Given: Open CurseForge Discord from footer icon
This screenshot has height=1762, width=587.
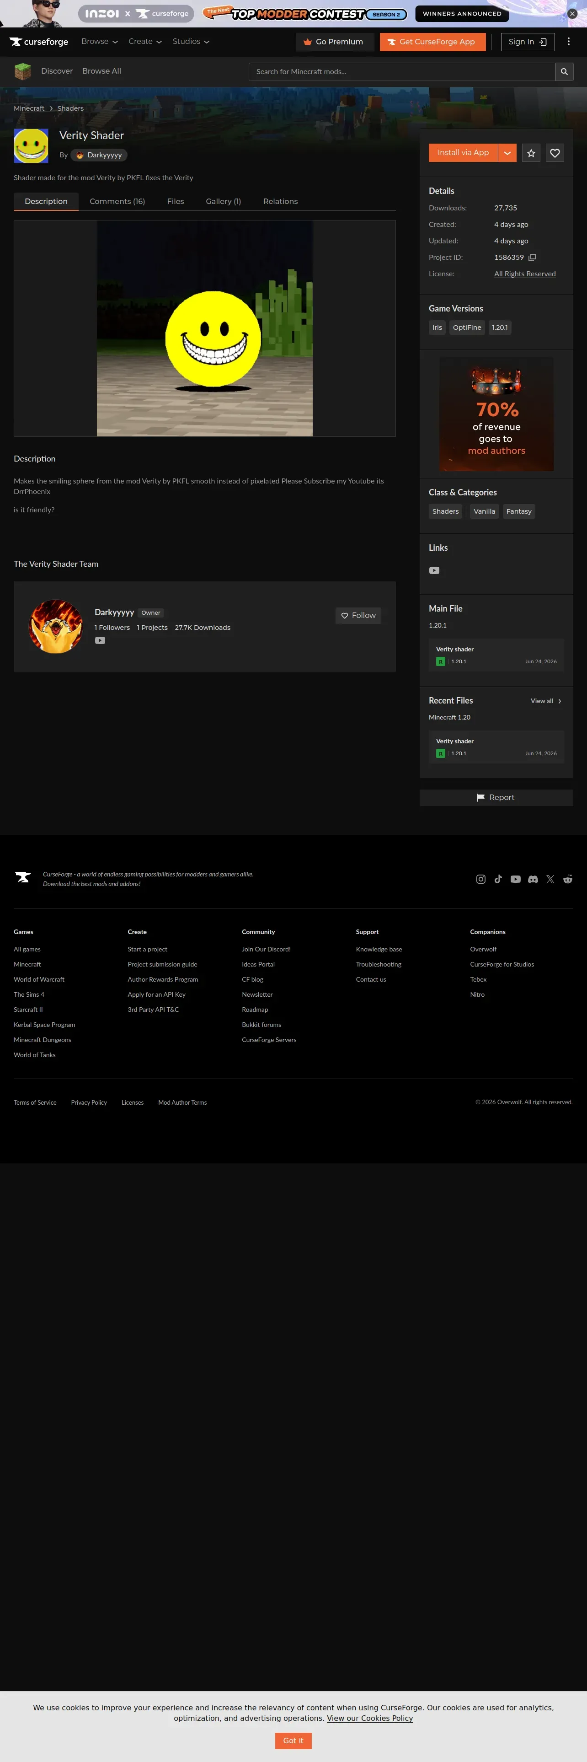Looking at the screenshot, I should pos(533,879).
